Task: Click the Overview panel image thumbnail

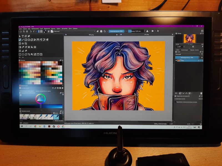Action: (190, 38)
